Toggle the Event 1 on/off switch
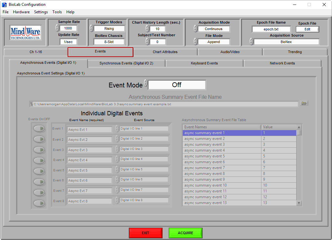332x240 pixels. (x=39, y=129)
